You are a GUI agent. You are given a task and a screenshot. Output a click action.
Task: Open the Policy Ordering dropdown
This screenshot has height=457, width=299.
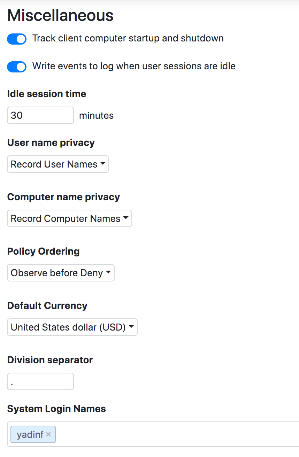[60, 273]
